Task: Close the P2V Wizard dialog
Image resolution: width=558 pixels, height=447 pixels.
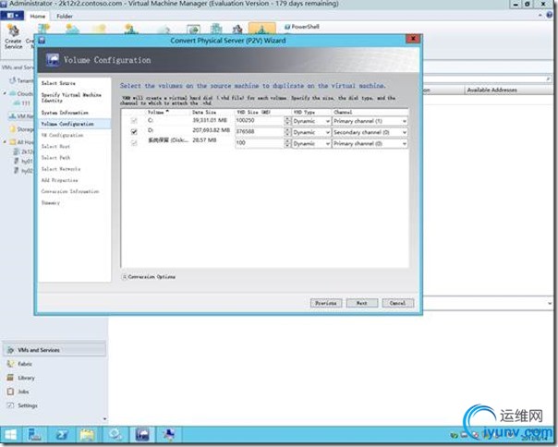Action: 413,39
